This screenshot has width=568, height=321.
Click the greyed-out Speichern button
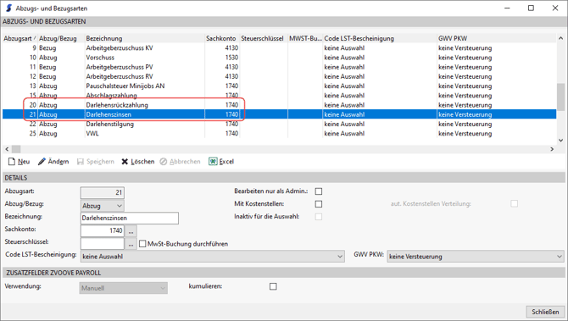point(95,162)
